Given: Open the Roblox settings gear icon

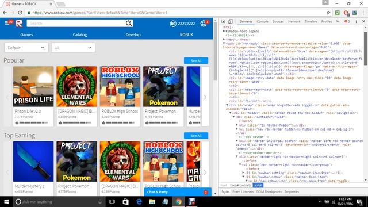Looking at the screenshot, I should (x=203, y=24).
